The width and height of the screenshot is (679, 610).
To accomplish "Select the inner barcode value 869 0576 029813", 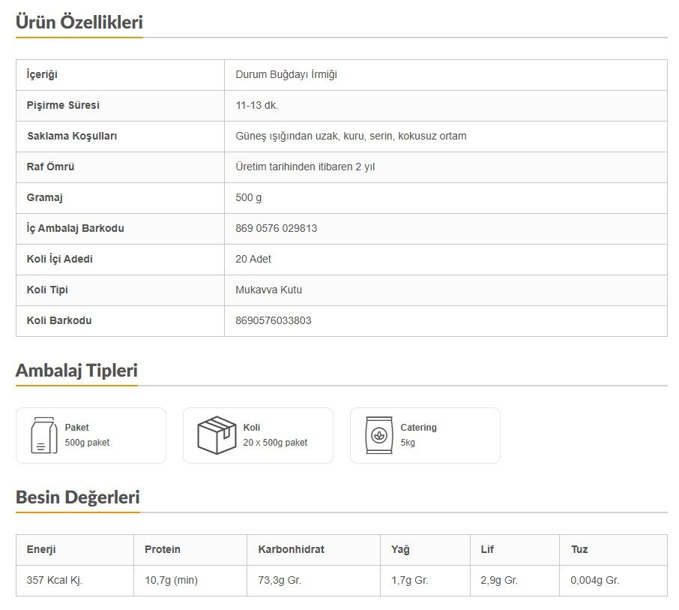I will tap(276, 228).
